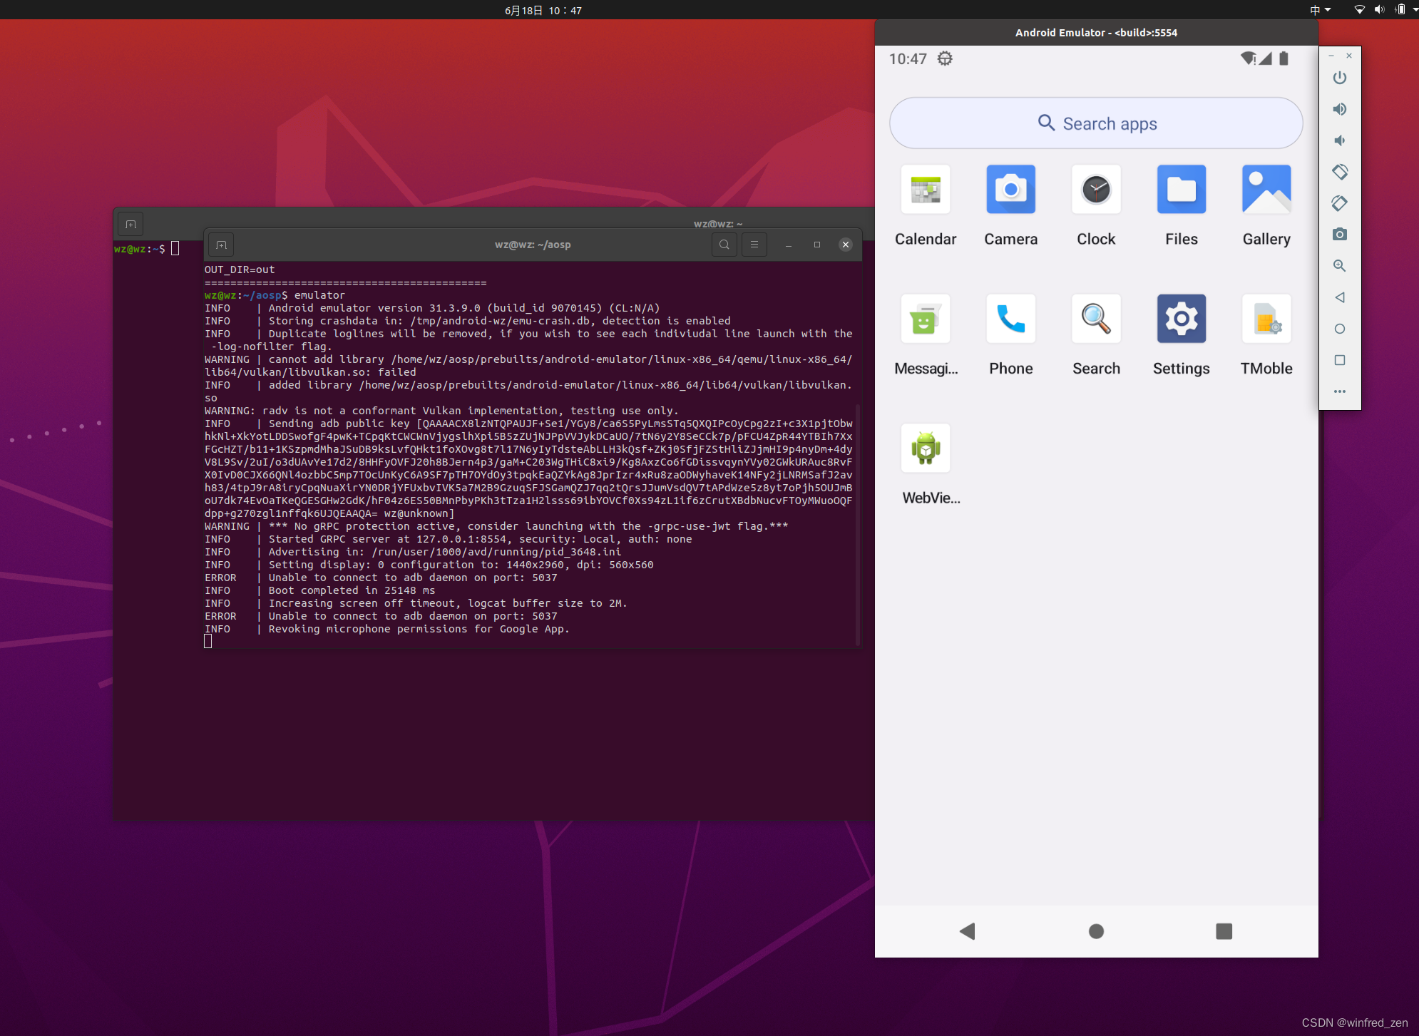Click the emulator volume down icon

1340,140
